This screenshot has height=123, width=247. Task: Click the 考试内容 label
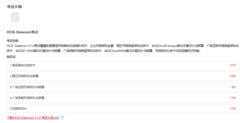pos(13,41)
